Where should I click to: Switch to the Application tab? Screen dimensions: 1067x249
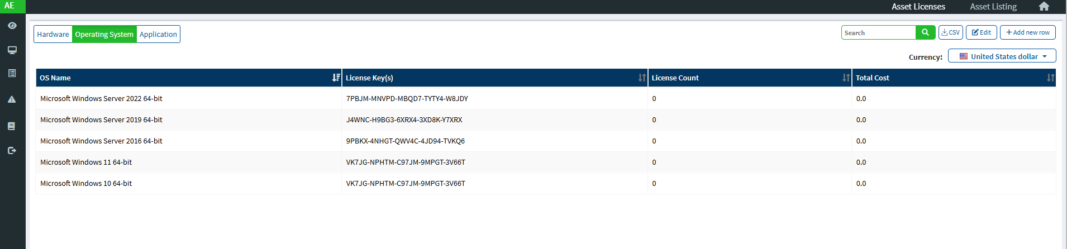coord(158,34)
